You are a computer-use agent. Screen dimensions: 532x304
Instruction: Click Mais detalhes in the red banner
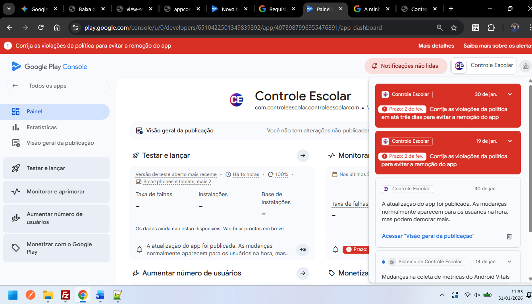pos(436,46)
